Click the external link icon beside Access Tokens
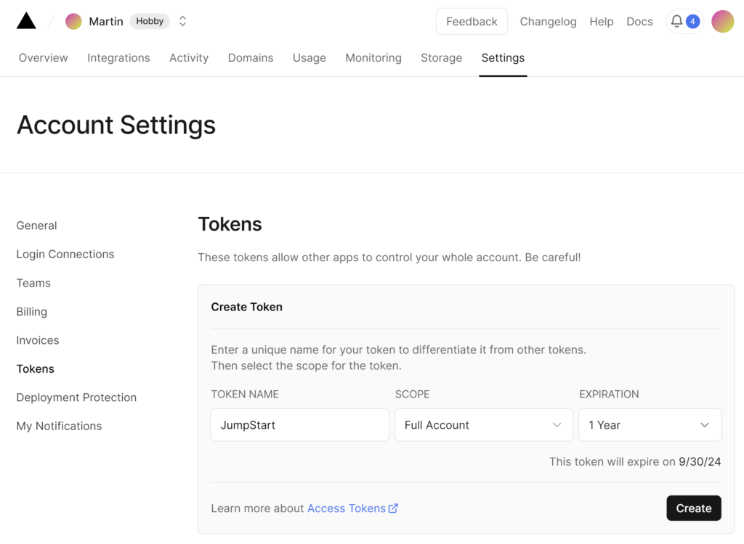This screenshot has height=544, width=744. pyautogui.click(x=392, y=508)
